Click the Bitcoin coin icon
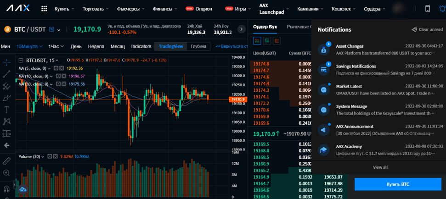This screenshot has height=199, width=446. point(7,29)
